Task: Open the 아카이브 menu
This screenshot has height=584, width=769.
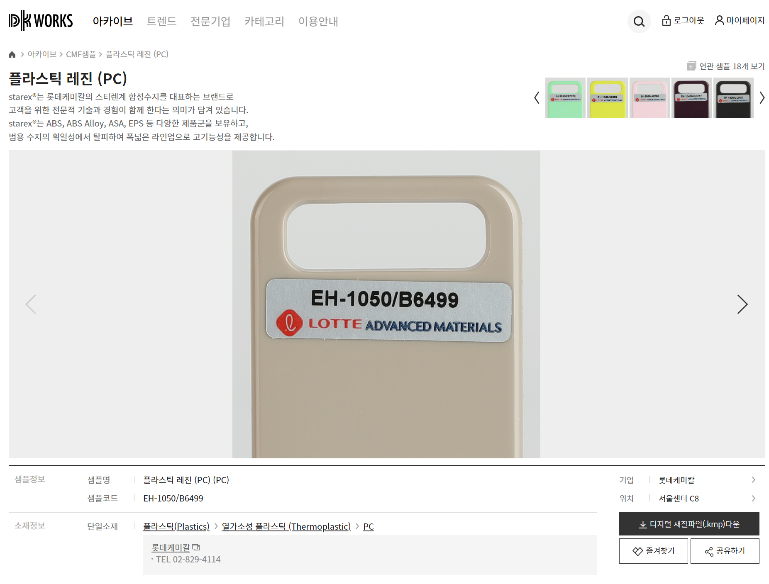Action: tap(112, 21)
